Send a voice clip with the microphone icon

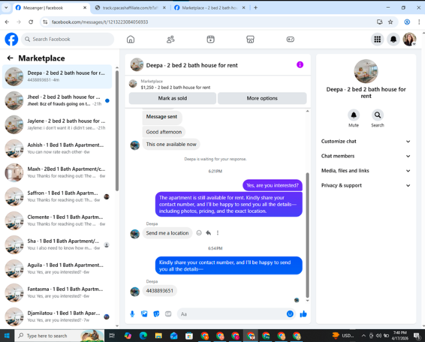(x=132, y=314)
